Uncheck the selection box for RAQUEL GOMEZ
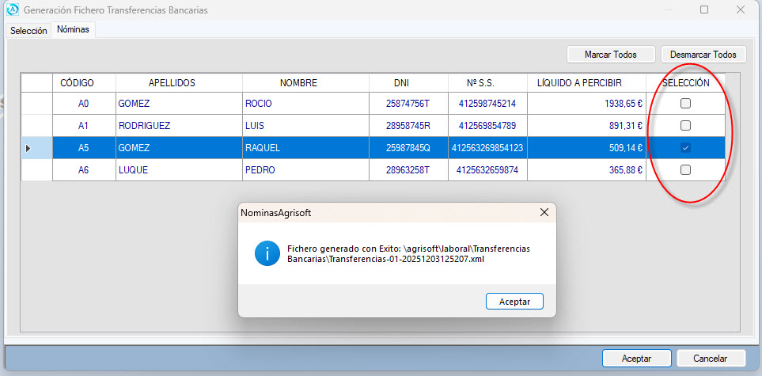 tap(686, 148)
